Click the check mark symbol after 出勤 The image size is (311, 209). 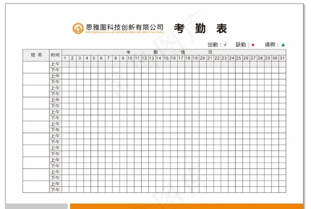tap(225, 44)
